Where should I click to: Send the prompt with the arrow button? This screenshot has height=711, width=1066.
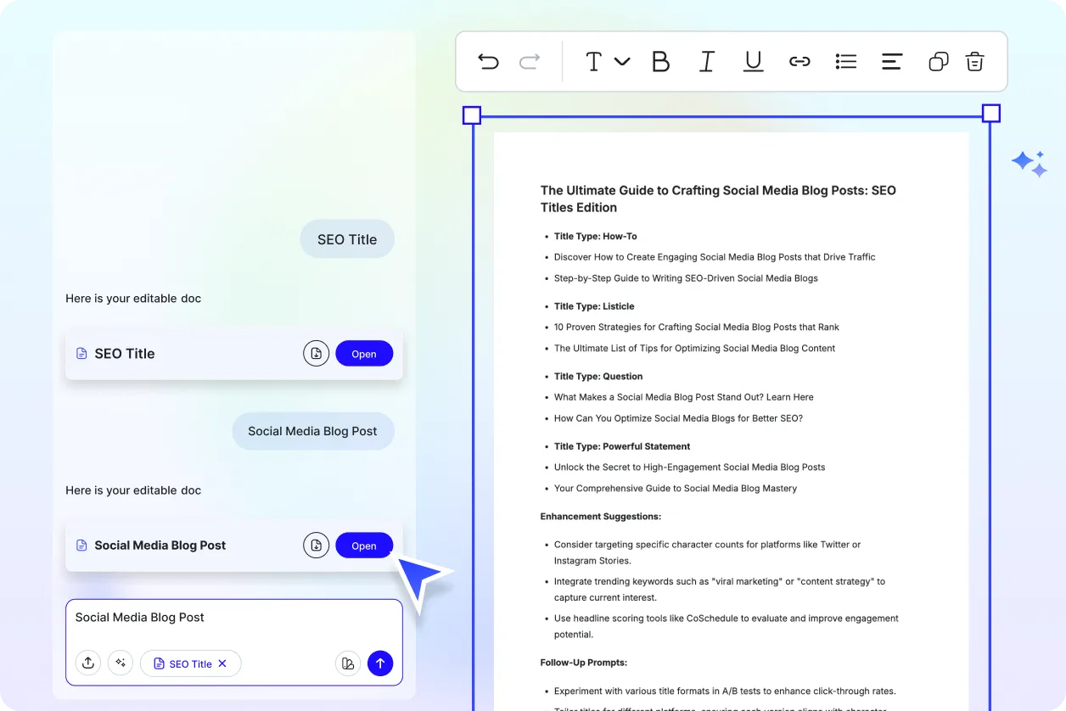380,663
